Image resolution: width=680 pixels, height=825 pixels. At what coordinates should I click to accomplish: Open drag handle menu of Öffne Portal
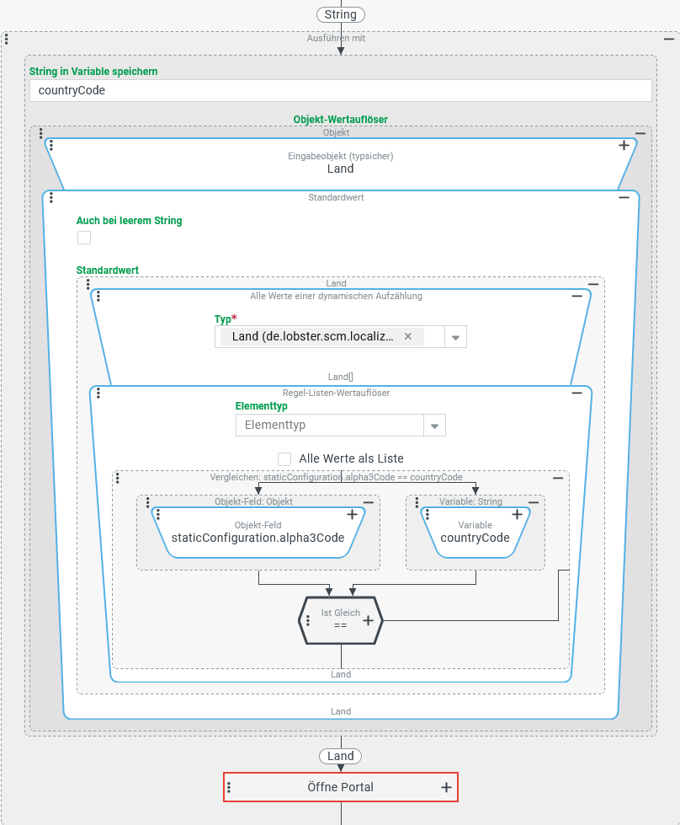[229, 787]
